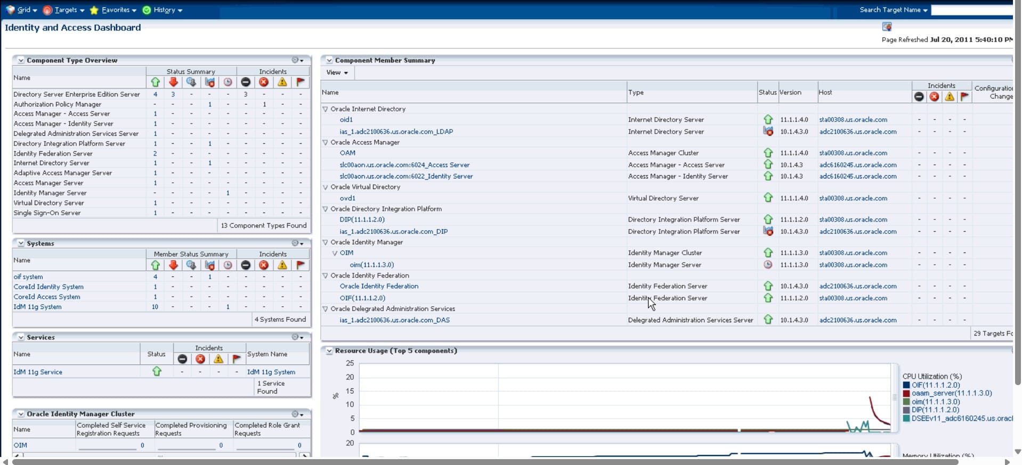The image size is (1022, 465).
Task: Collapse the Oracle Internet Directory tree node
Action: 325,109
